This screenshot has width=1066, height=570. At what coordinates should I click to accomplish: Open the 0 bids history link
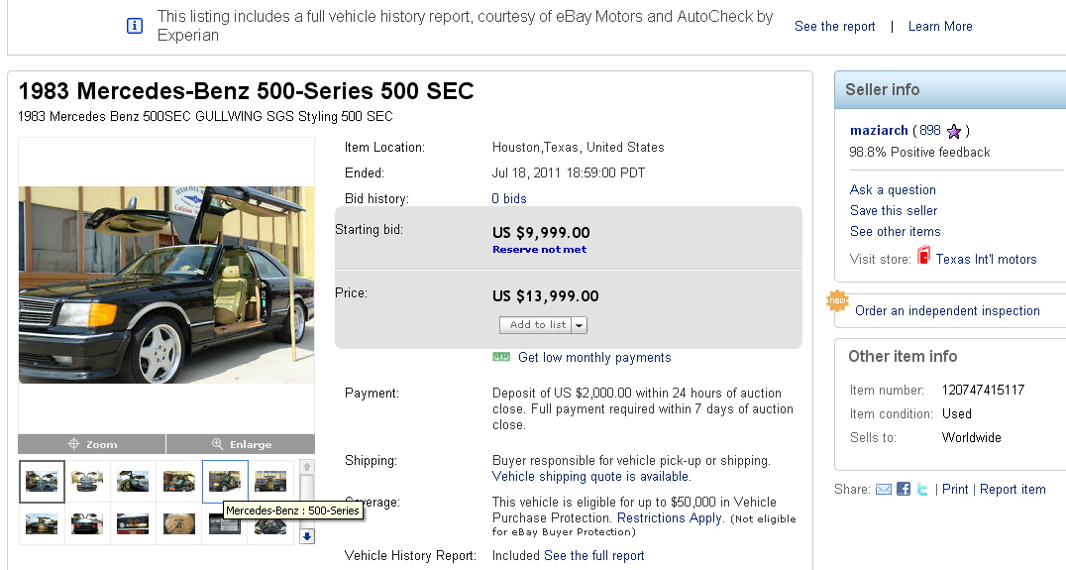509,198
